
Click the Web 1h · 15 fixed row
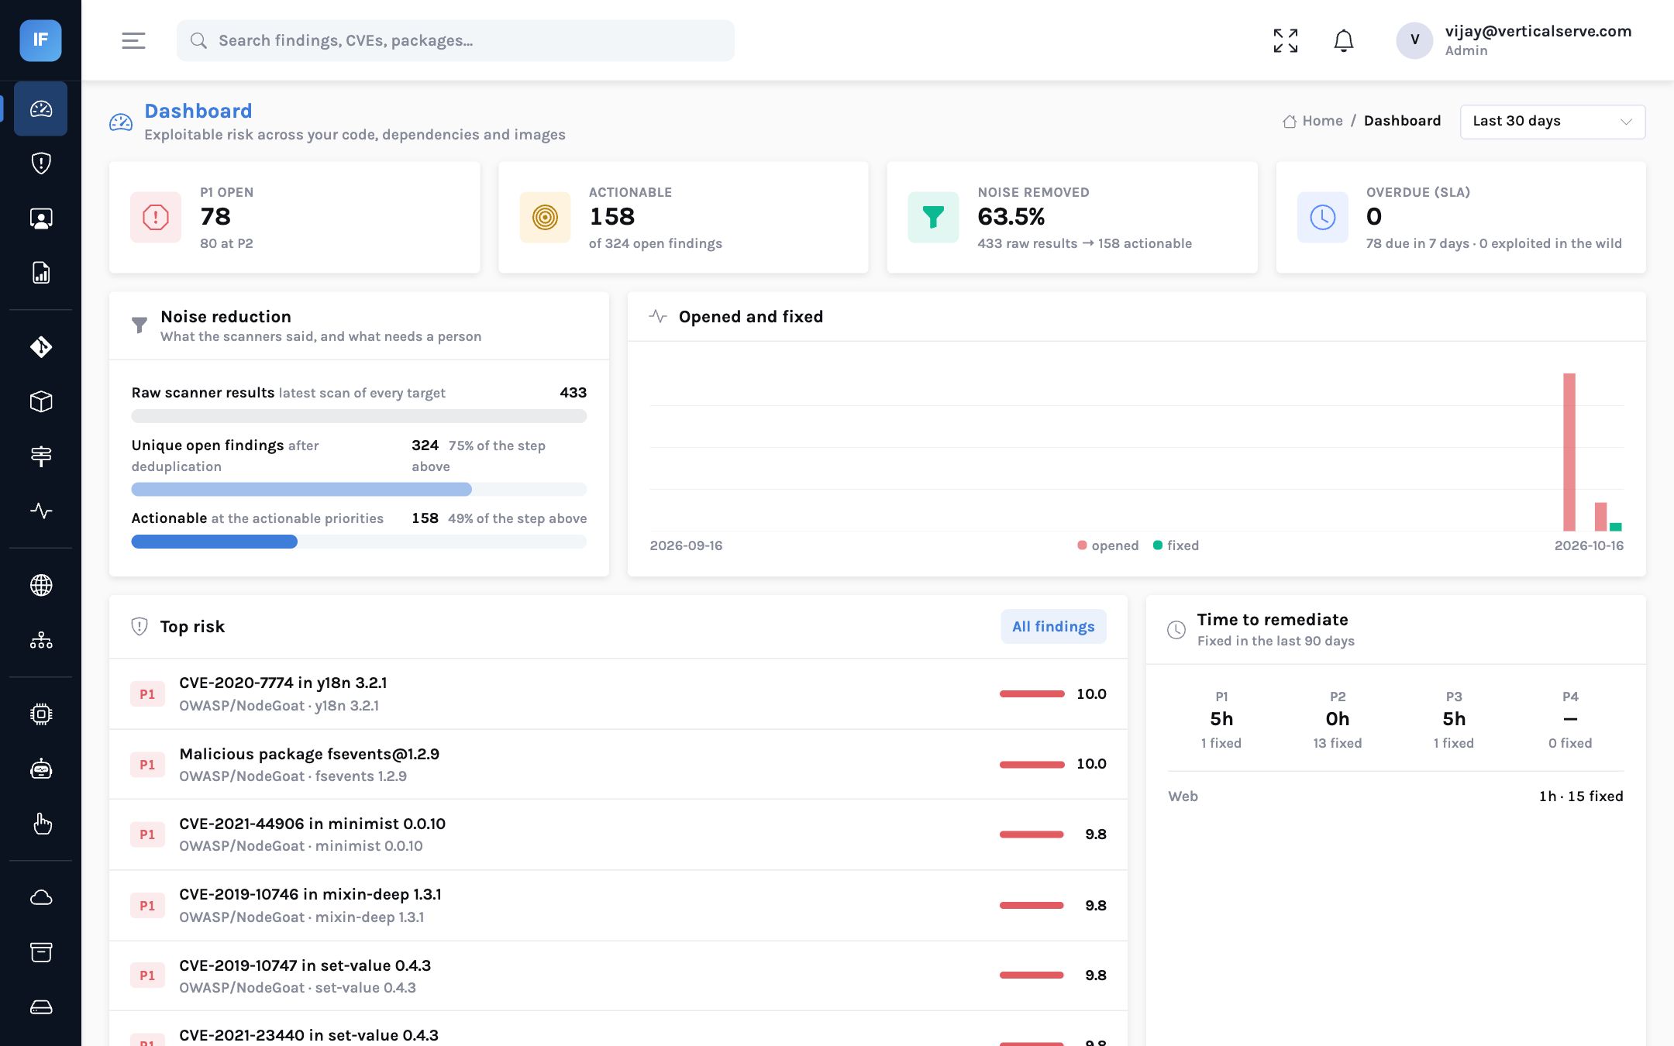coord(1396,797)
